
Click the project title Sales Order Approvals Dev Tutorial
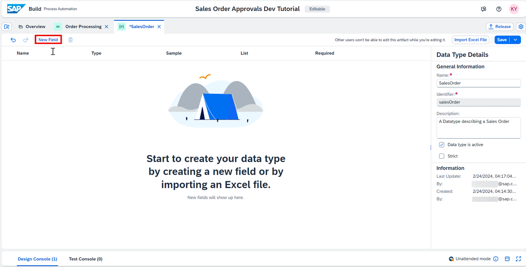coord(247,9)
